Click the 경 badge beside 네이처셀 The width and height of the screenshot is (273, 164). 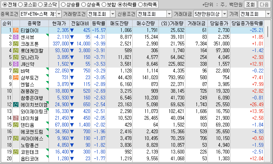click(16, 118)
